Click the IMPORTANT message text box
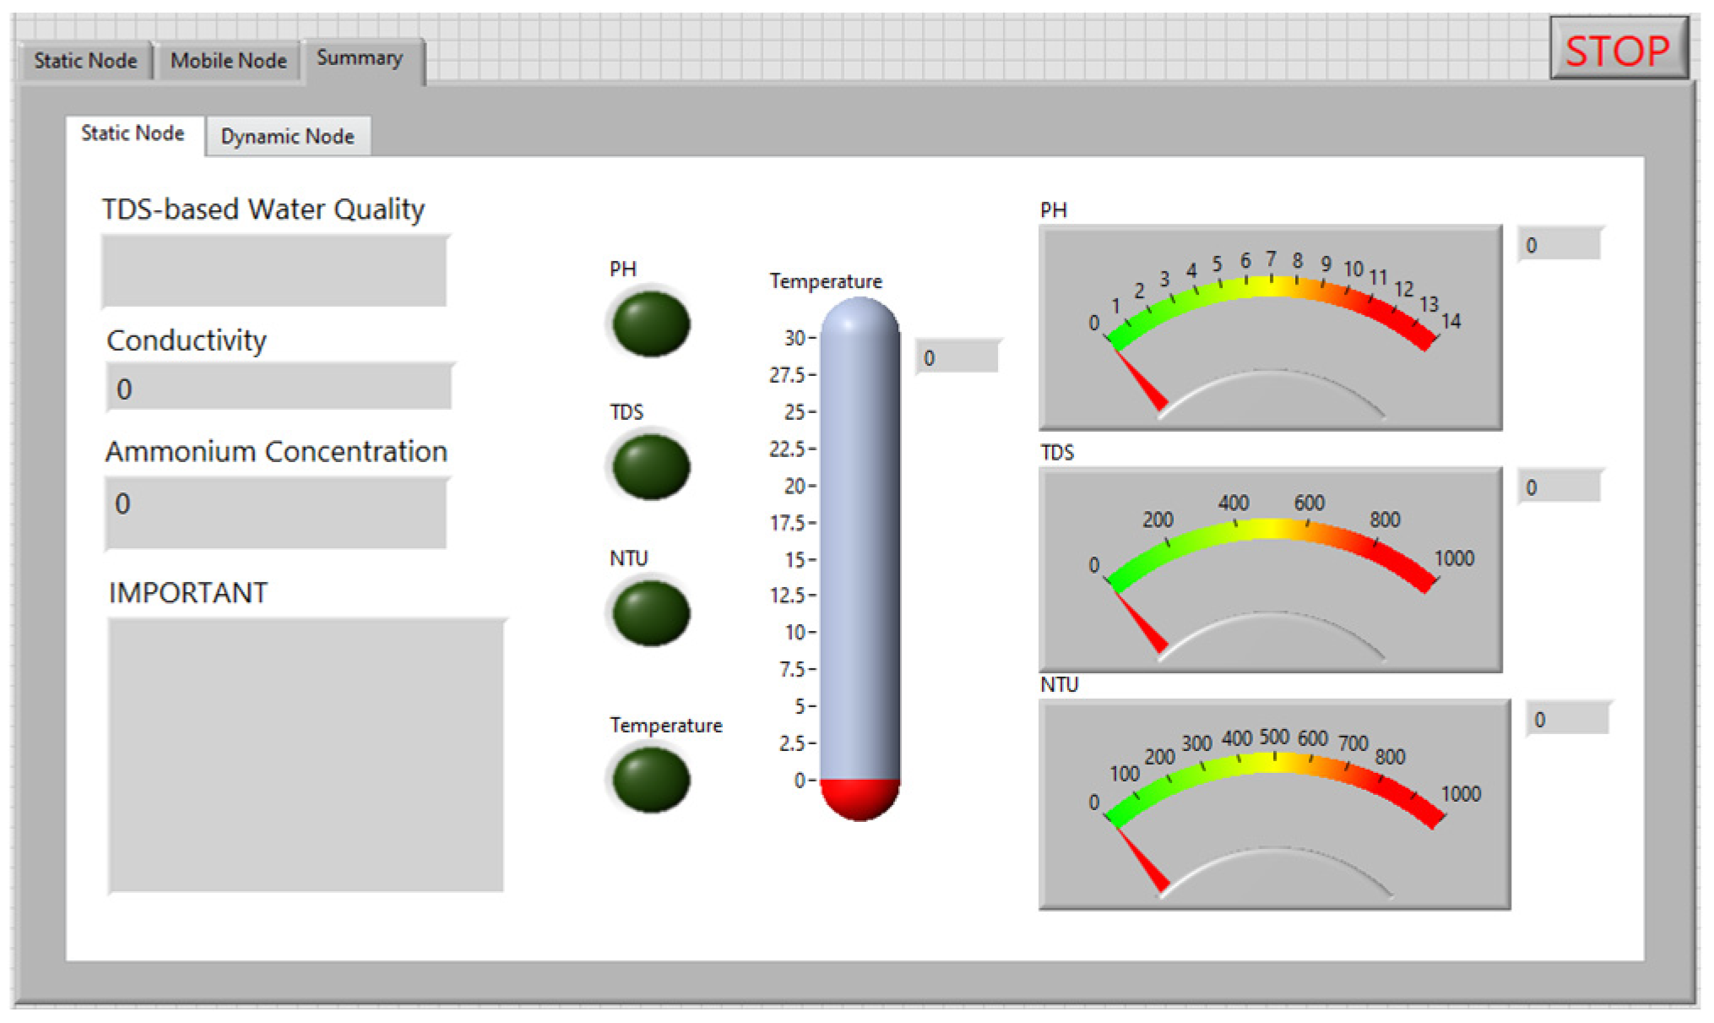The image size is (1714, 1023). [306, 755]
